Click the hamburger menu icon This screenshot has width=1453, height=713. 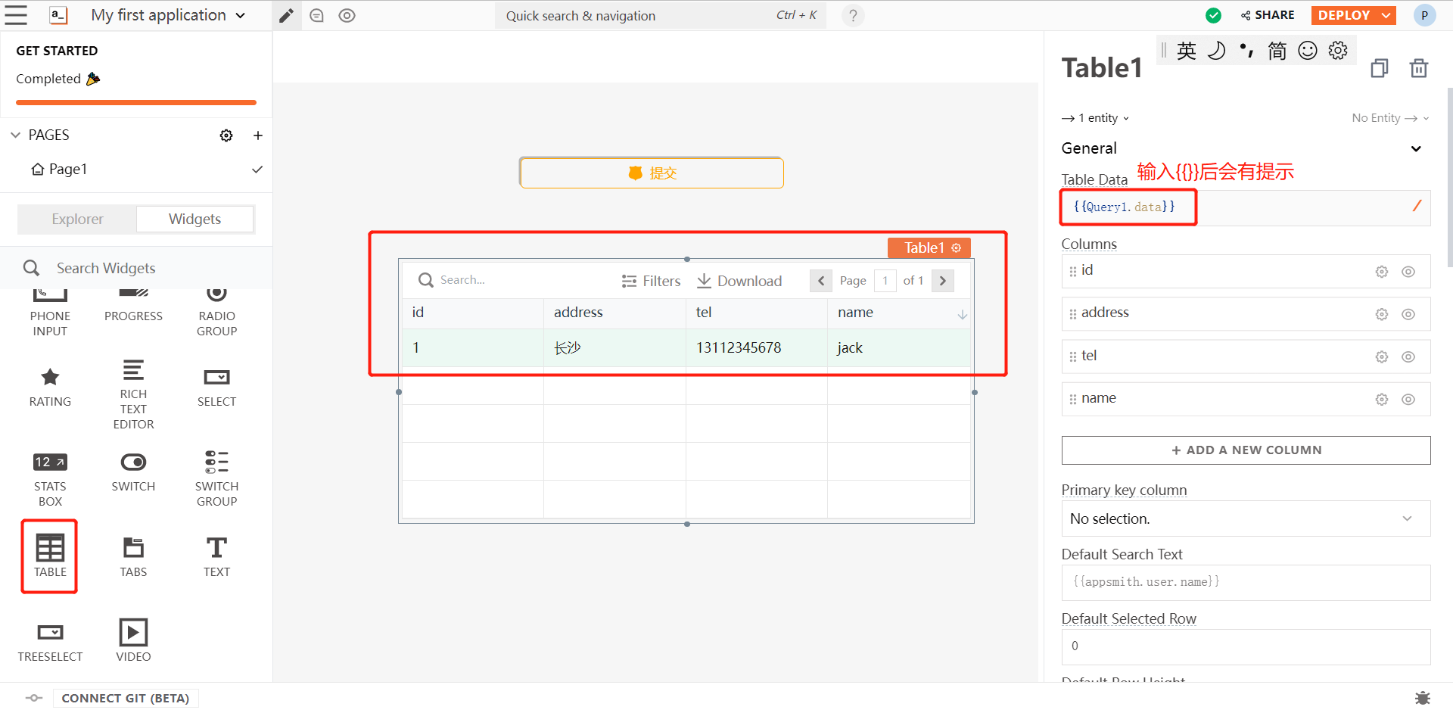[x=16, y=15]
